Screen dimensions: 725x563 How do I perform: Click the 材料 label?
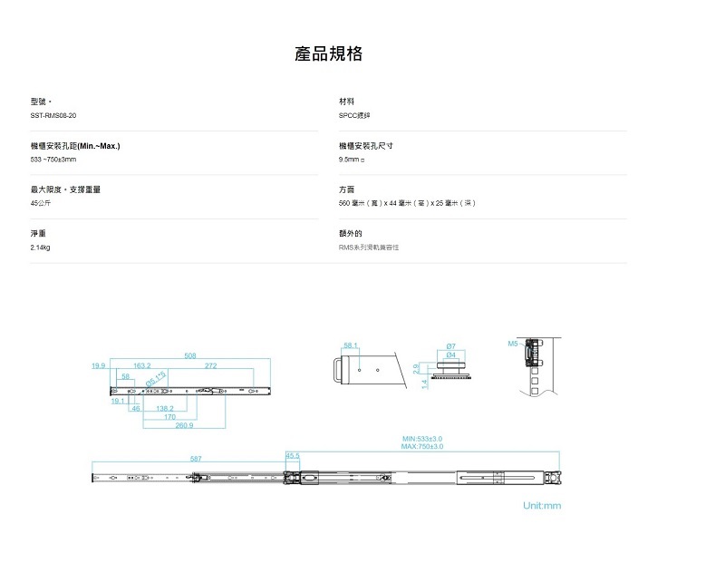coord(346,102)
